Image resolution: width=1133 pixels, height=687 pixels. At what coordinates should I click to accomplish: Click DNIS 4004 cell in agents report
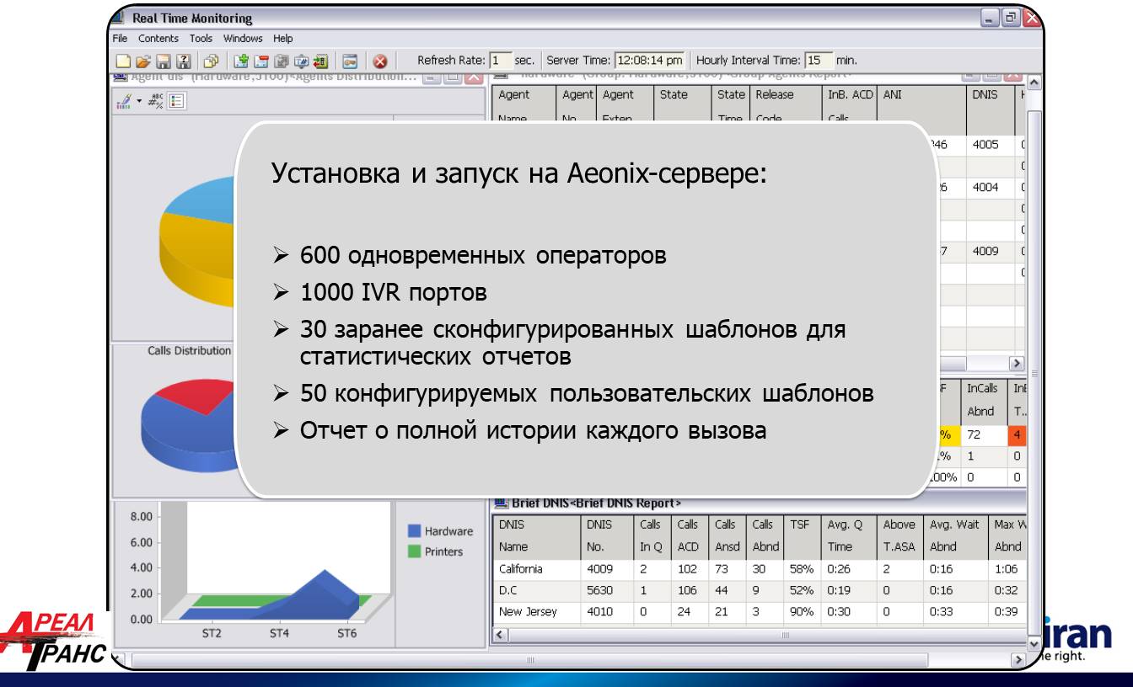tap(989, 187)
